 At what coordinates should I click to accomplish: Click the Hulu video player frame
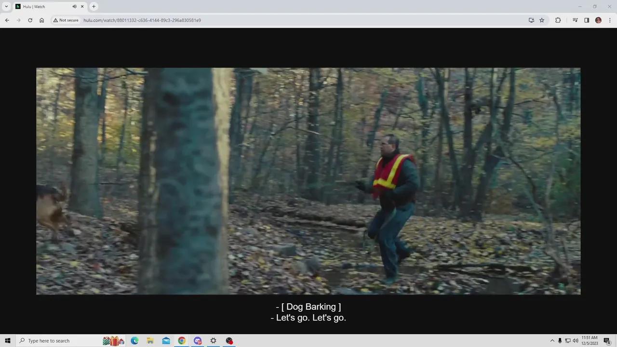pyautogui.click(x=308, y=181)
